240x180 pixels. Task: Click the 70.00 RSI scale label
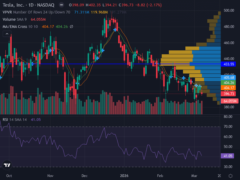coord(228,127)
